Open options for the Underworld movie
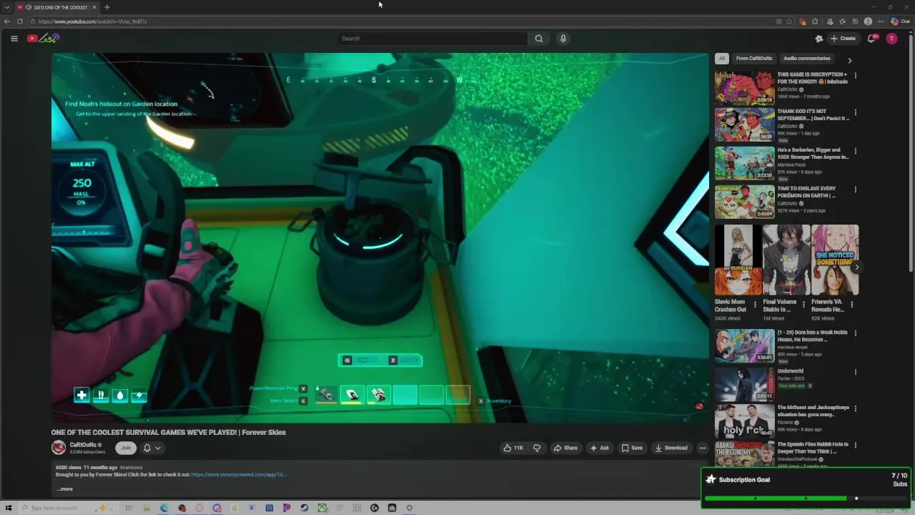The height and width of the screenshot is (515, 915). 856,372
